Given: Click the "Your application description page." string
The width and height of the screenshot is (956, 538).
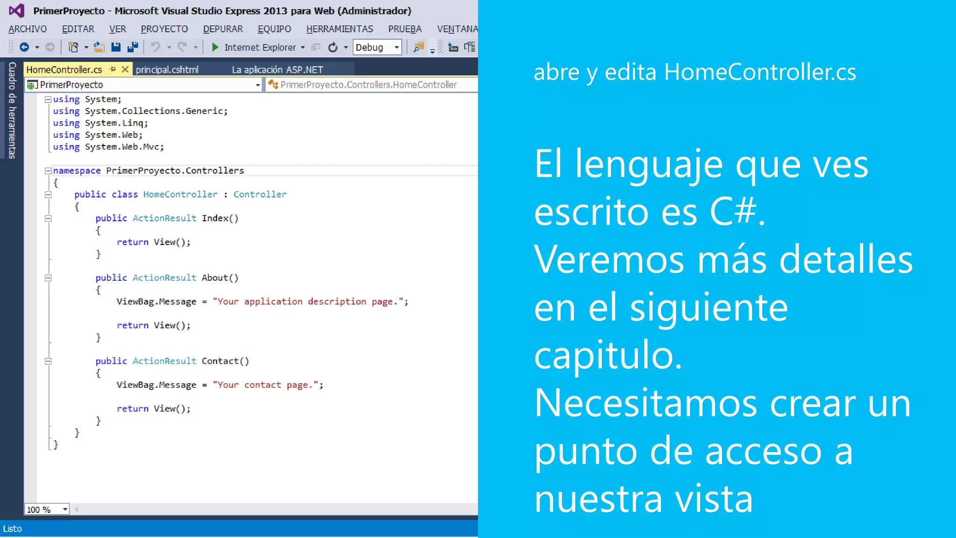Looking at the screenshot, I should click(308, 302).
